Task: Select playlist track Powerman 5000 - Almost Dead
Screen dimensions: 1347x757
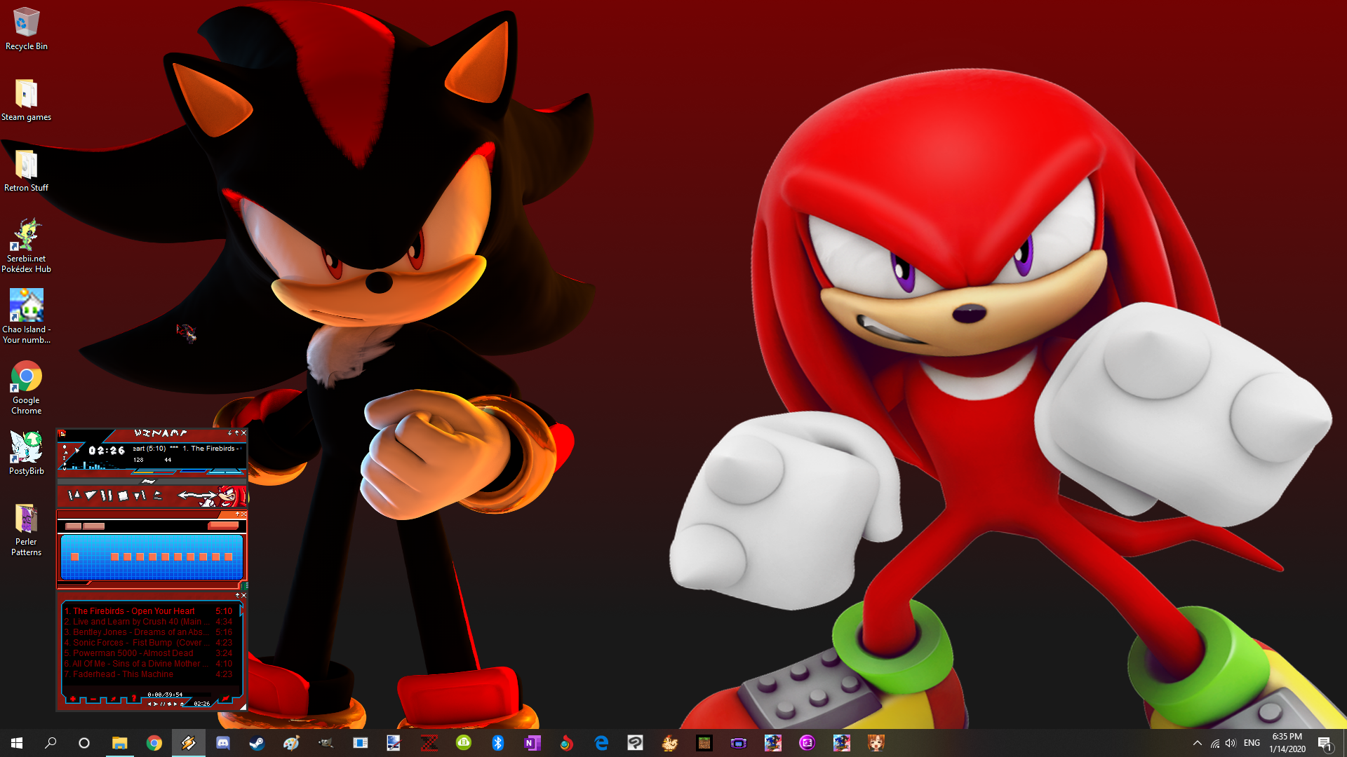Action: [x=148, y=653]
